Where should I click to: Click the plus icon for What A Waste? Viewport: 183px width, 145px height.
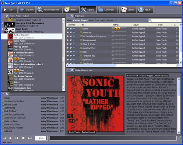point(74,44)
